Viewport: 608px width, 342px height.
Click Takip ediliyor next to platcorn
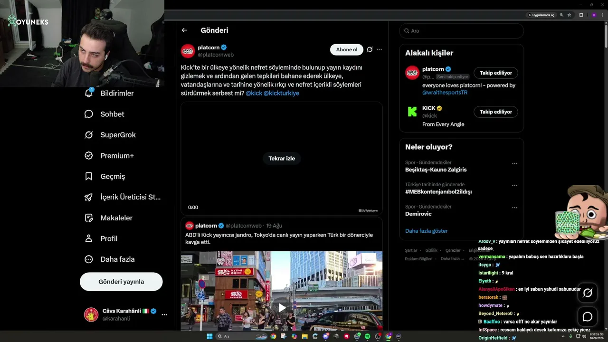(495, 73)
